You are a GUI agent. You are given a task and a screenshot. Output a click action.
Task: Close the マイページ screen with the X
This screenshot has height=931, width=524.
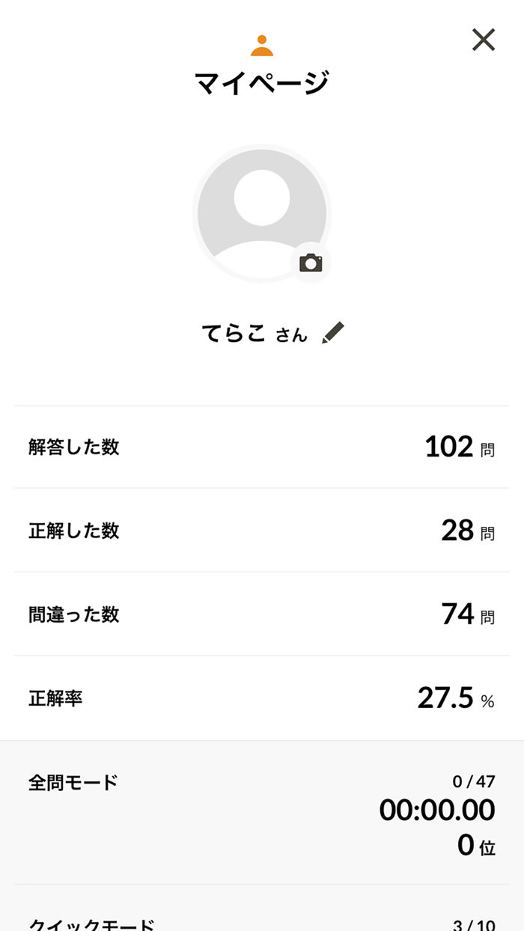click(x=484, y=40)
